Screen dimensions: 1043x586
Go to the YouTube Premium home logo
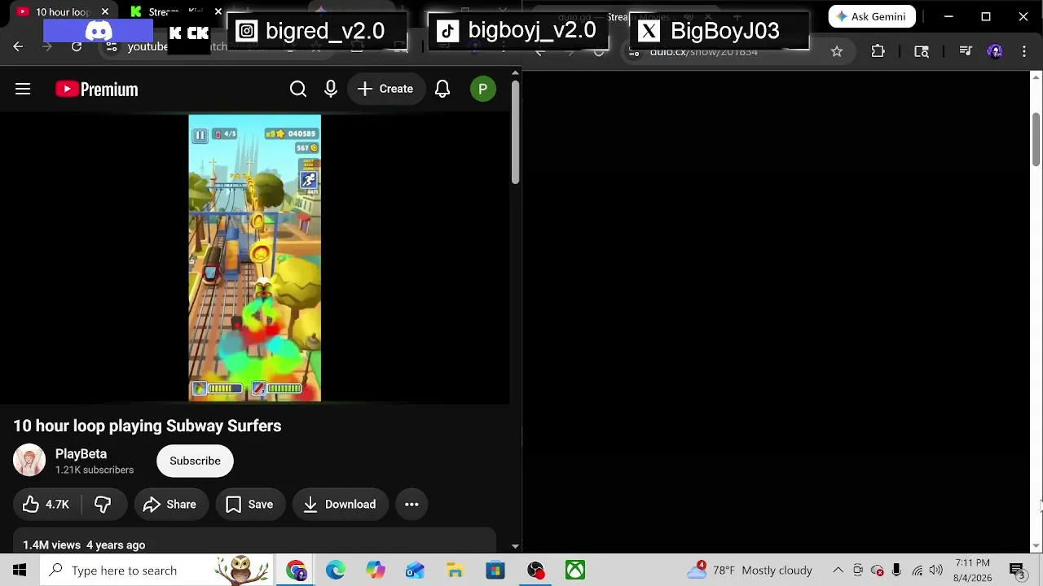[97, 89]
